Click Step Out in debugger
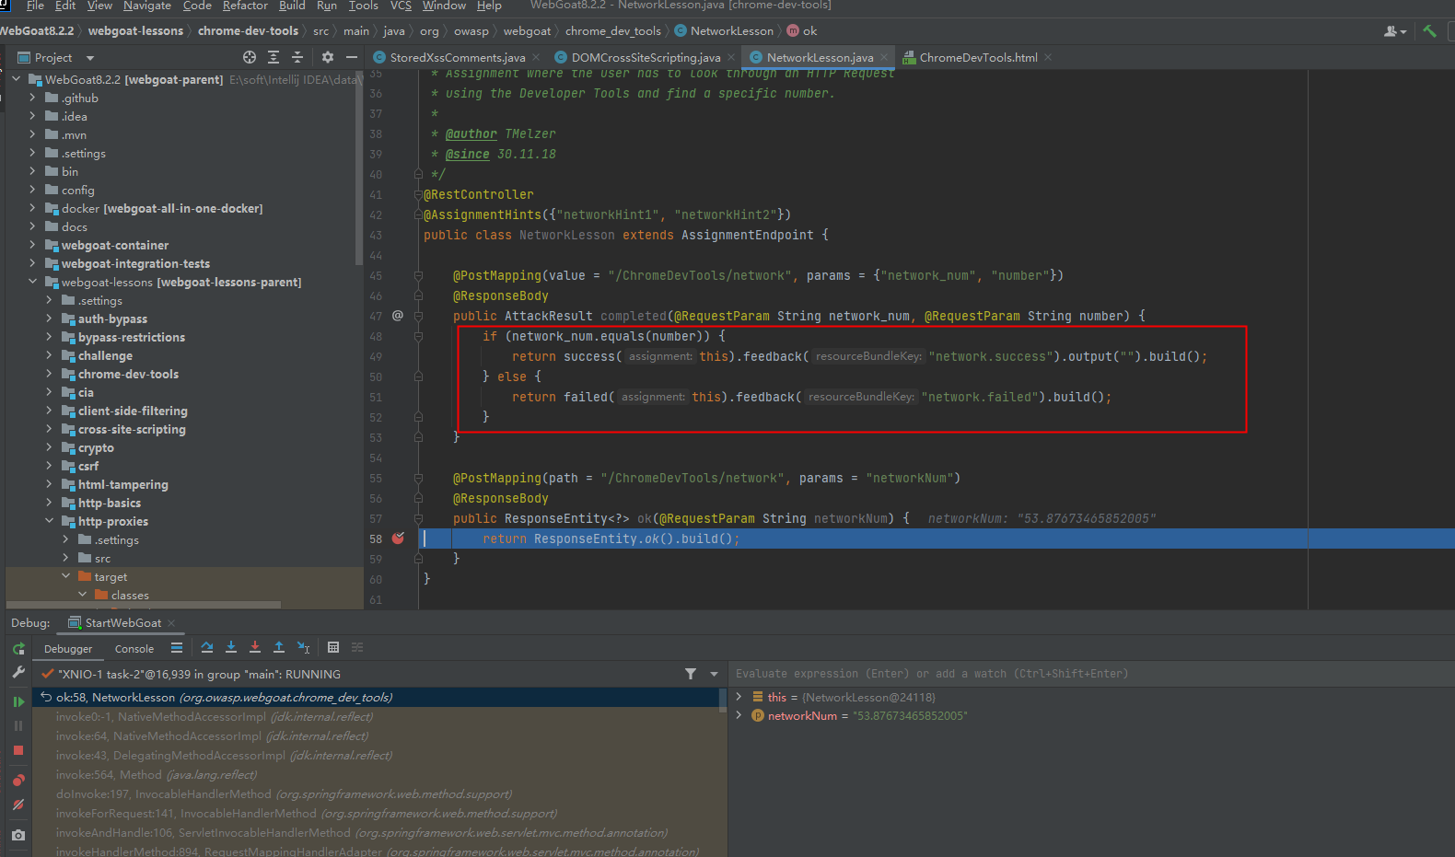Image resolution: width=1455 pixels, height=857 pixels. tap(279, 648)
